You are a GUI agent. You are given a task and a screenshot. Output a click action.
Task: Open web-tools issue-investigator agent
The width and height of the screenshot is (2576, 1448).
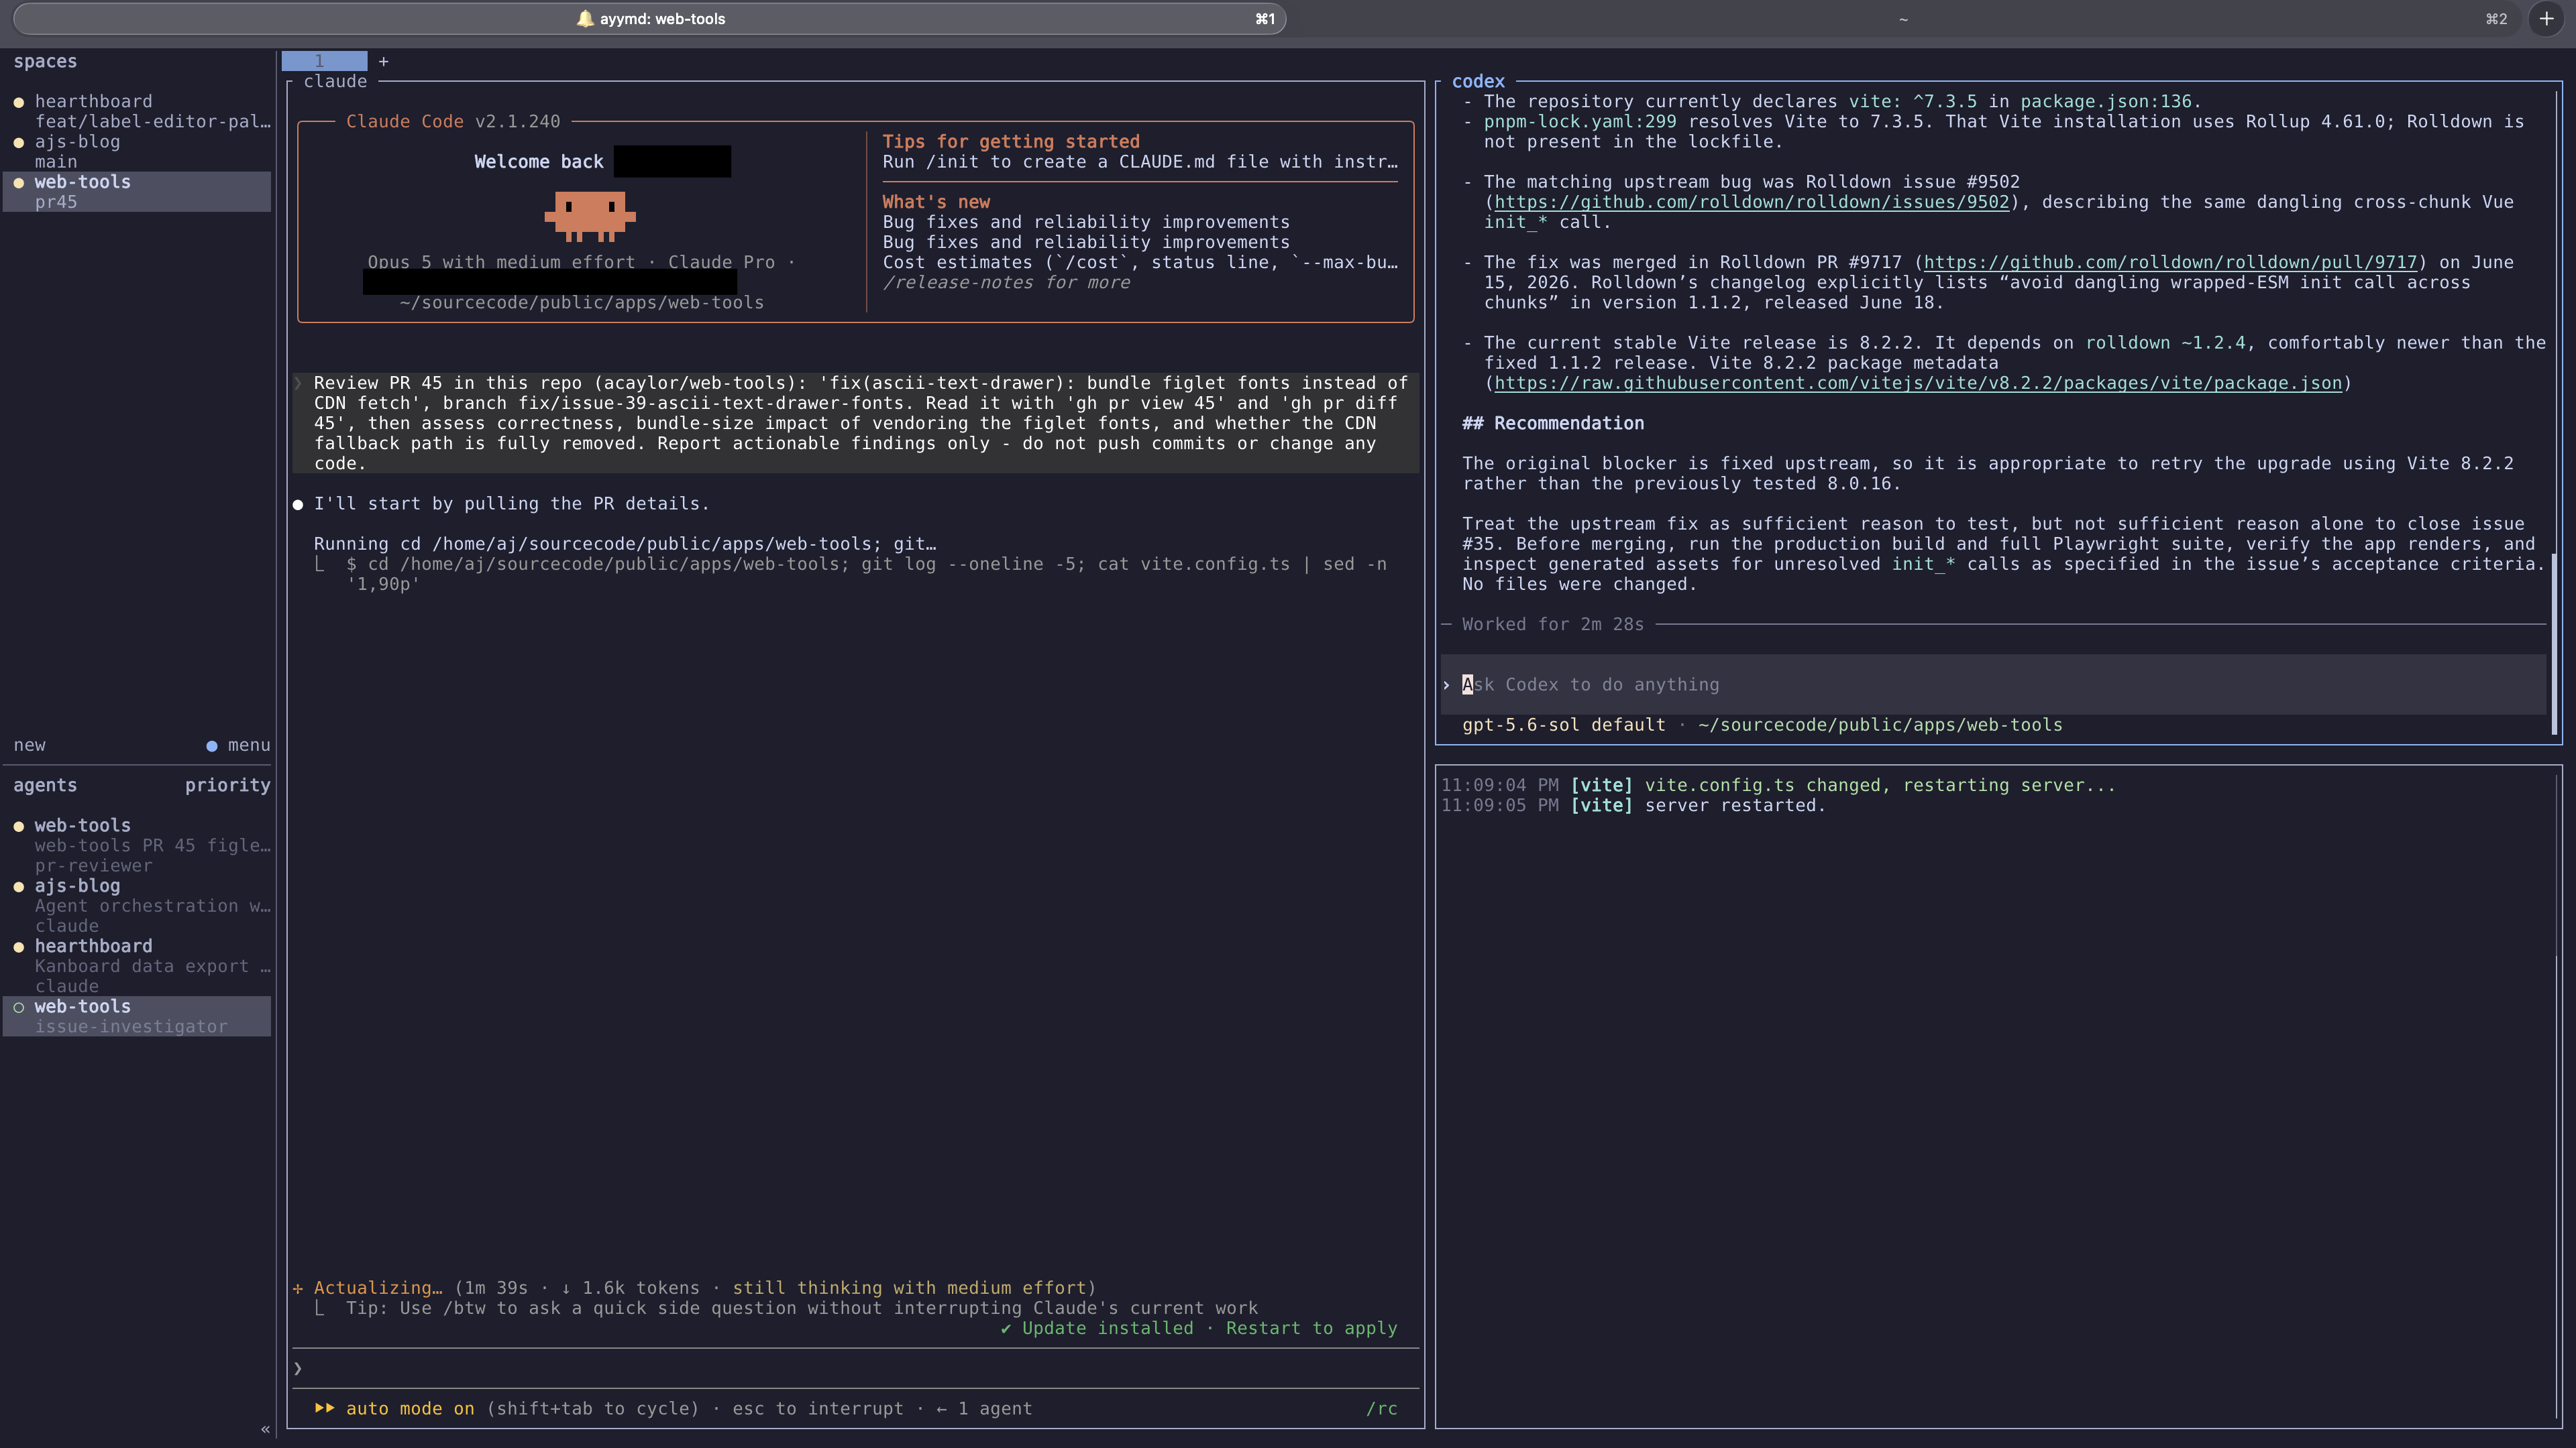tap(137, 1016)
